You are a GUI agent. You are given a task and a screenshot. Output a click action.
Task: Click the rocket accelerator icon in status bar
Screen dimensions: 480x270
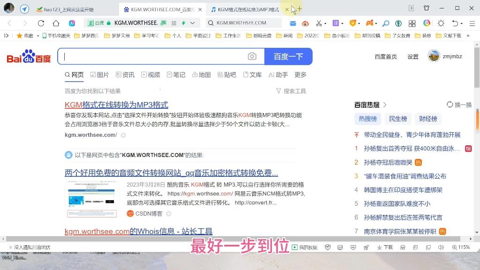(366, 247)
